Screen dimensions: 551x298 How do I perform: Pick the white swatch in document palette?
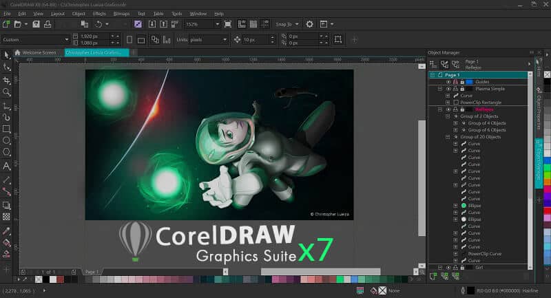point(53,279)
